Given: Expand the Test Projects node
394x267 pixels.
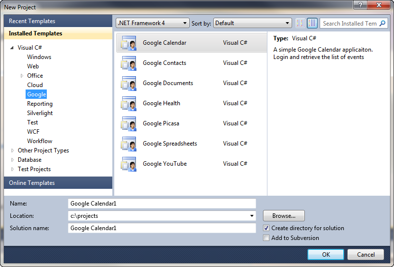Looking at the screenshot, I should tap(12, 169).
